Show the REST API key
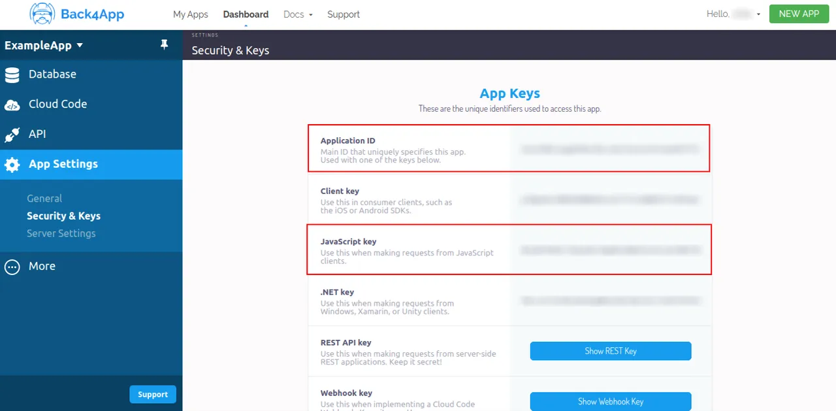836x411 pixels. (610, 351)
